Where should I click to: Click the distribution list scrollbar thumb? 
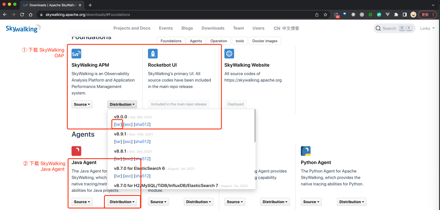255,126
